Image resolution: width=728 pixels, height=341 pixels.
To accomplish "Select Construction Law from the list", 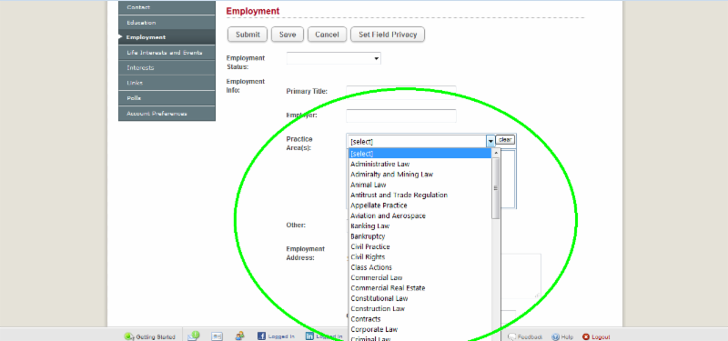I will (420, 308).
